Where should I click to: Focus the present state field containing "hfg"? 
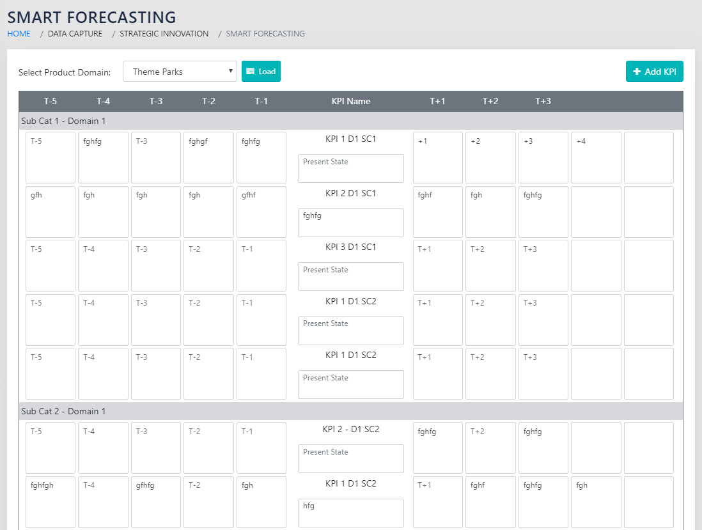coord(350,513)
